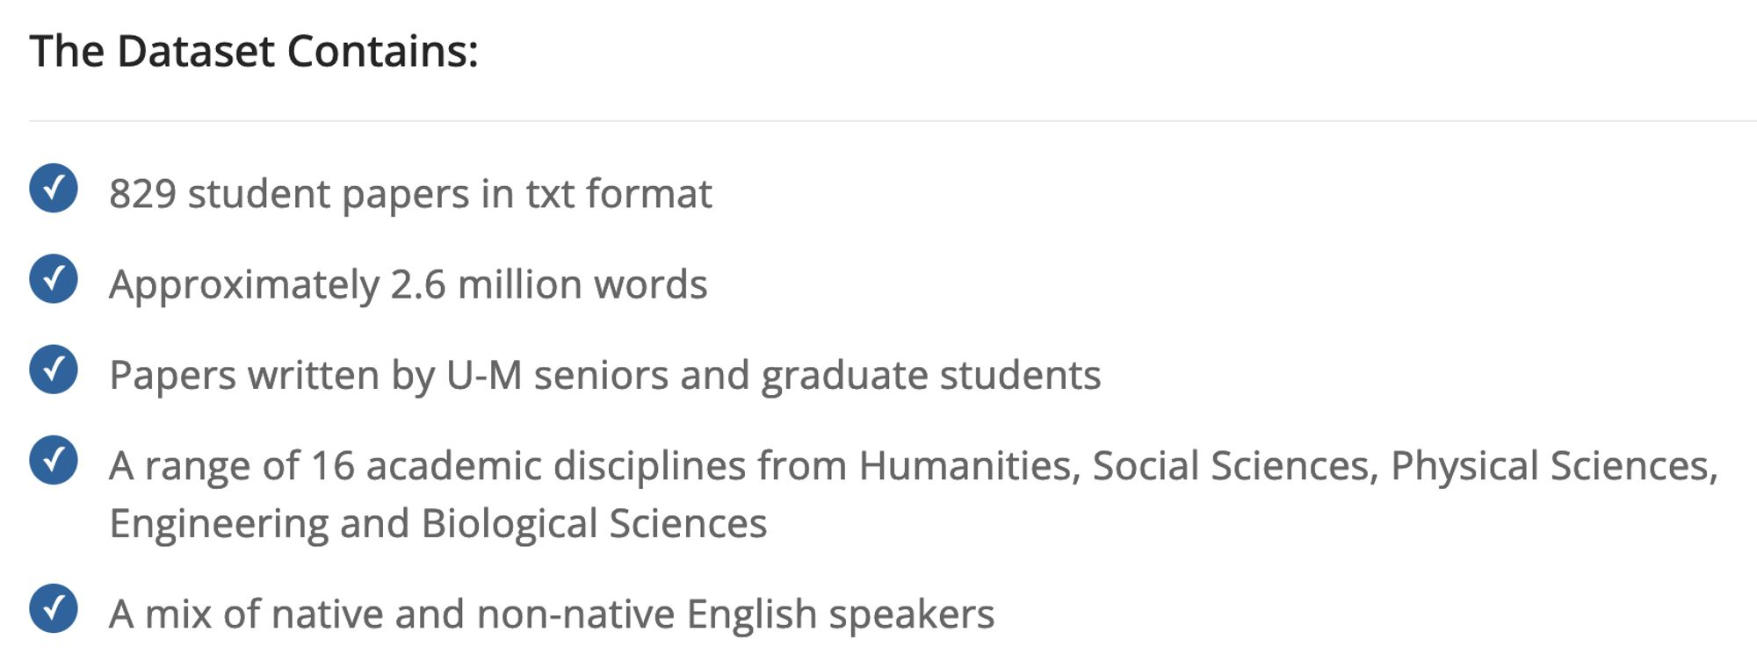Select the text 829 student papers in txt format

[x=410, y=194]
